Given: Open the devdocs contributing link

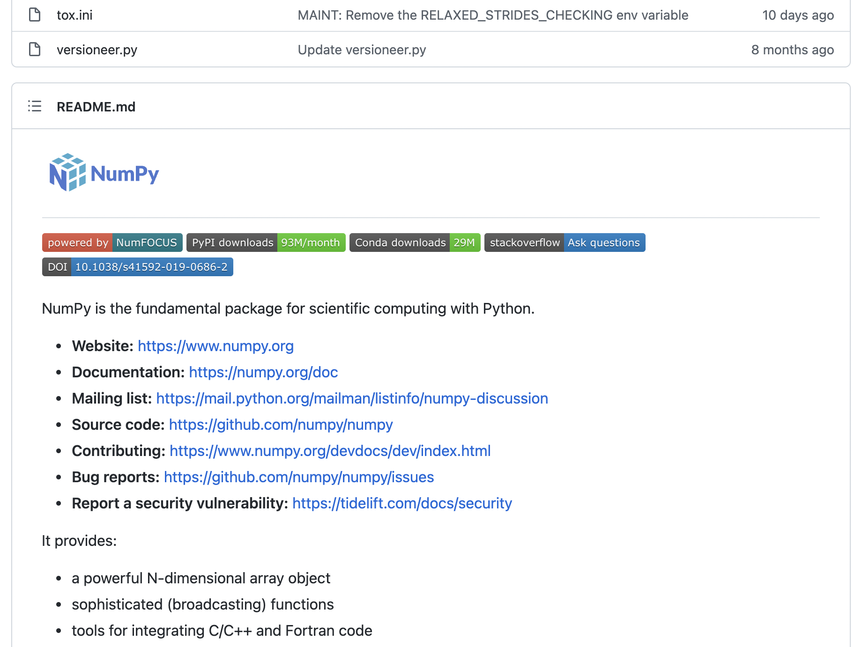Looking at the screenshot, I should pyautogui.click(x=330, y=451).
